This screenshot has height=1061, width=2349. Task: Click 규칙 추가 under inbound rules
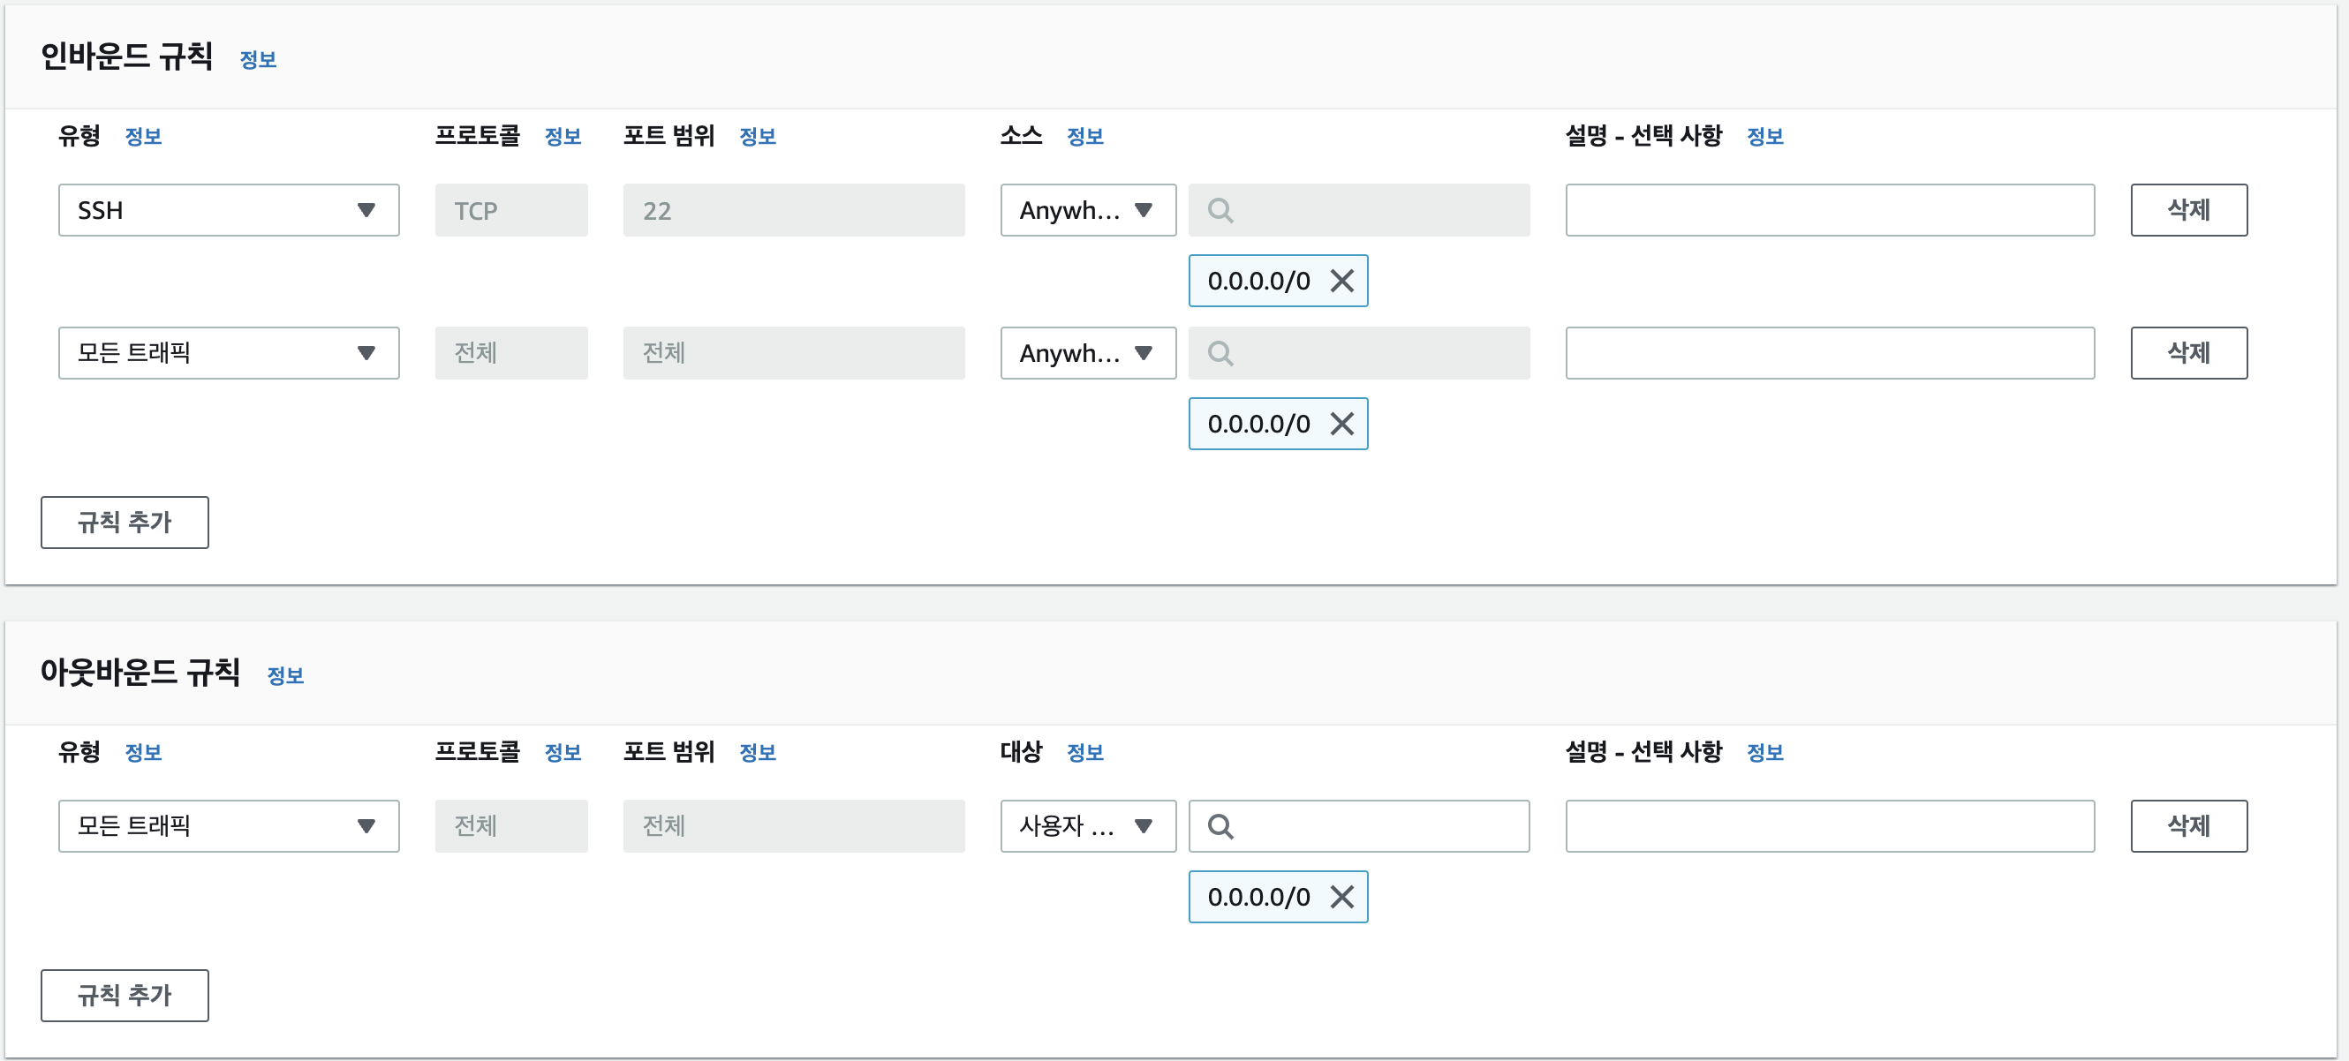click(x=125, y=523)
